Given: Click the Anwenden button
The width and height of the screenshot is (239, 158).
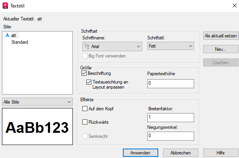Looking at the screenshot, I should [x=141, y=152].
